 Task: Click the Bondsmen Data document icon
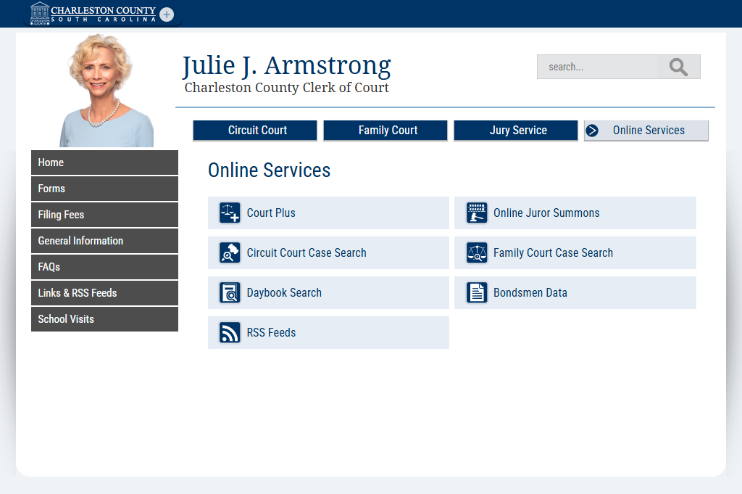click(476, 293)
